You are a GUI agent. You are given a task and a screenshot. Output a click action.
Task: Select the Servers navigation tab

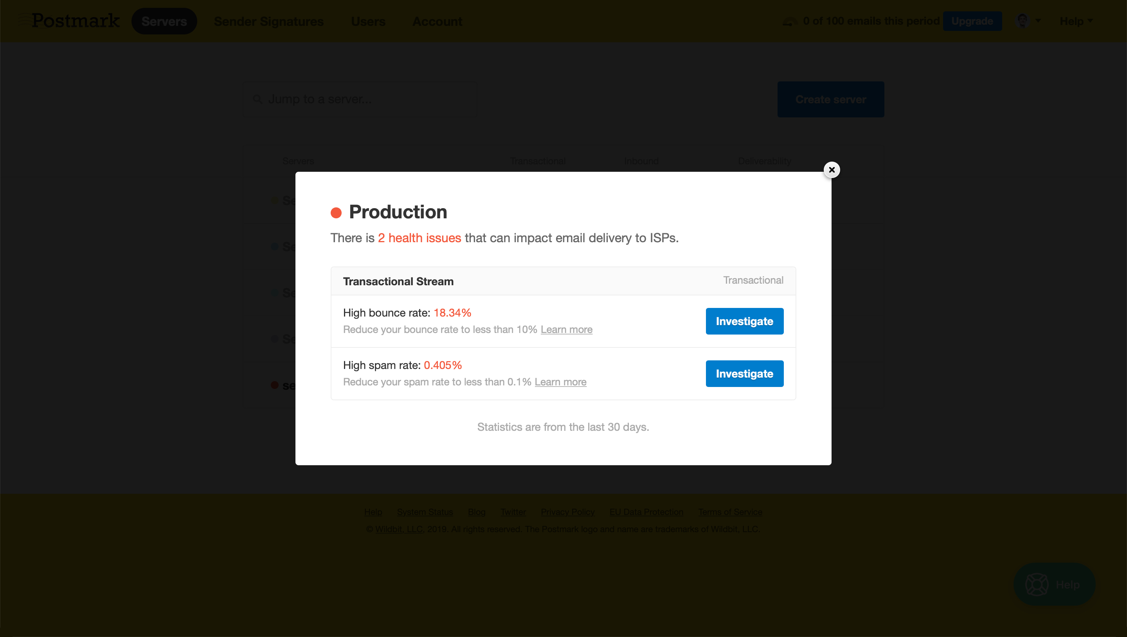click(164, 21)
